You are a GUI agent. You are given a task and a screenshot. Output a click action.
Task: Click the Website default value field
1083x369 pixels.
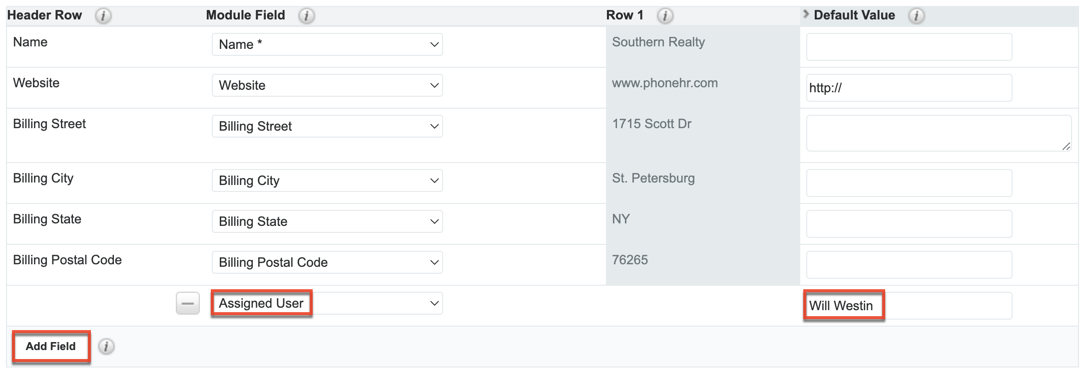tap(909, 88)
